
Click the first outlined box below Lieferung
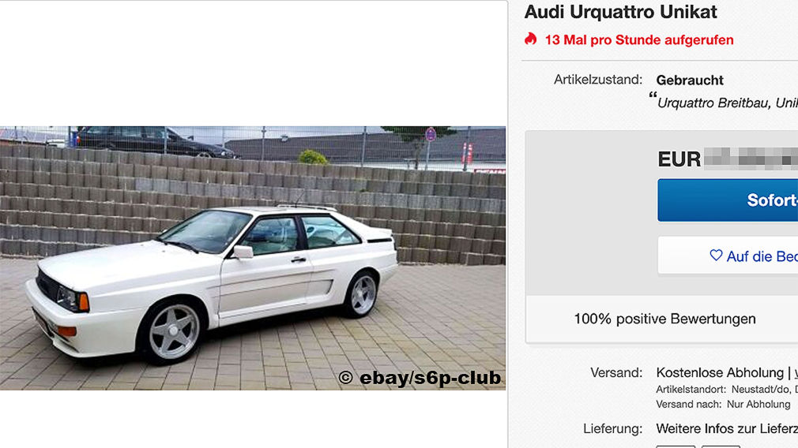click(676, 446)
